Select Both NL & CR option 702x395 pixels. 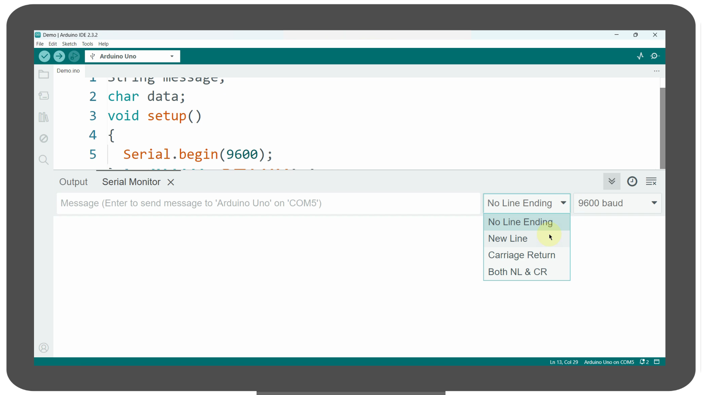point(526,272)
